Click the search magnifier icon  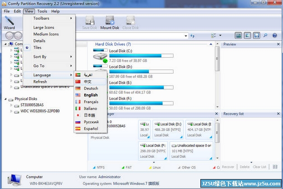tap(265, 35)
